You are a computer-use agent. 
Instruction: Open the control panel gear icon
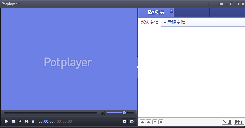(132, 121)
